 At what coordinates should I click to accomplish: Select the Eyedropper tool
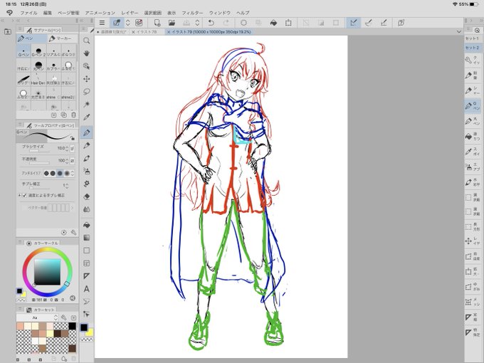click(x=87, y=117)
